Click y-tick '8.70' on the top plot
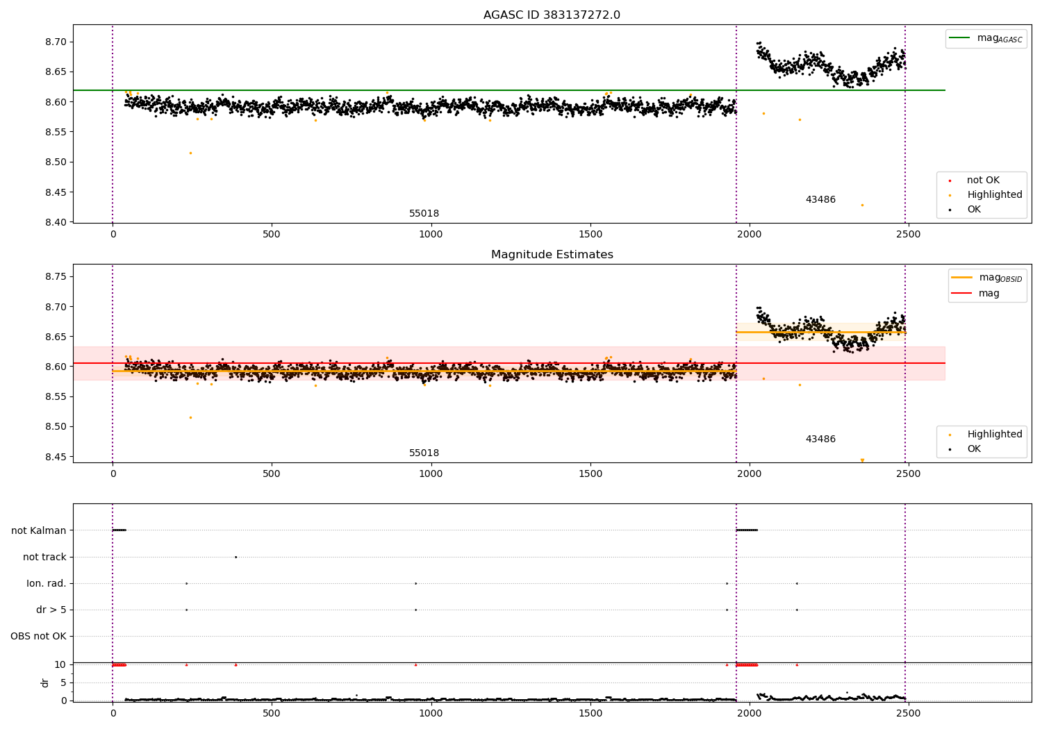This screenshot has width=1042, height=729. coord(57,42)
